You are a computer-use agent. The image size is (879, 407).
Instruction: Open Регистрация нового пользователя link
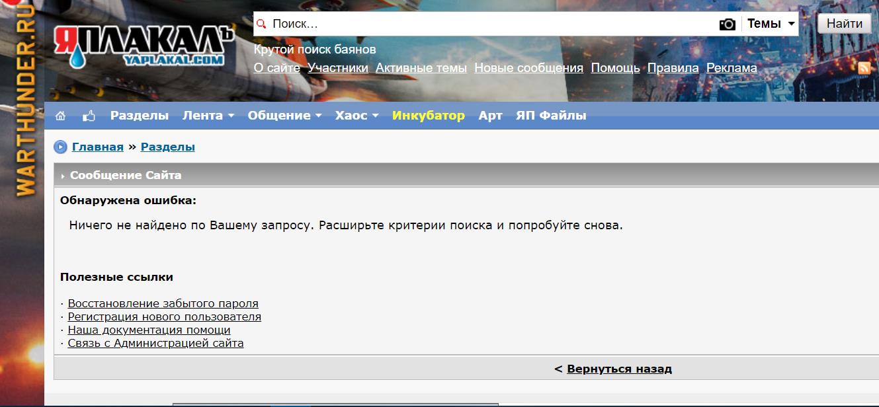tap(165, 317)
